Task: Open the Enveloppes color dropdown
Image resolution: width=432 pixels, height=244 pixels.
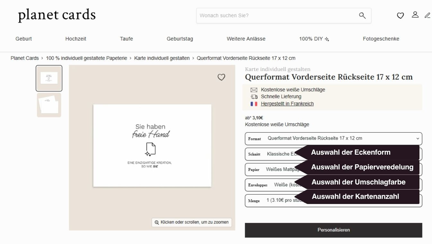Action: click(333, 185)
